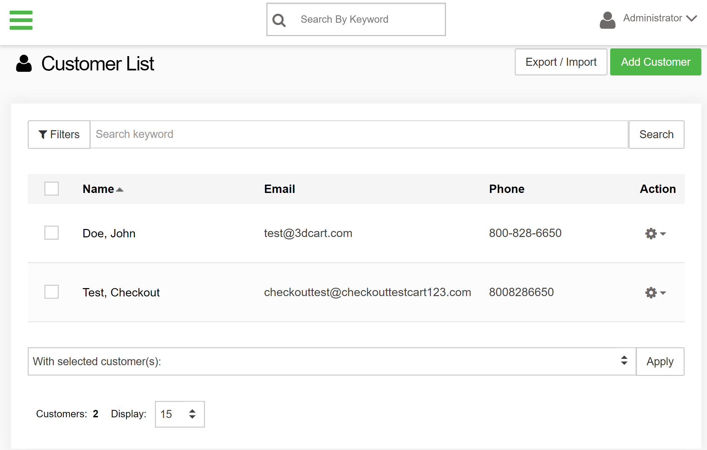Expand the action dropdown arrow beside Doe, John's gear
Viewport: 707px width, 450px height.
click(662, 234)
